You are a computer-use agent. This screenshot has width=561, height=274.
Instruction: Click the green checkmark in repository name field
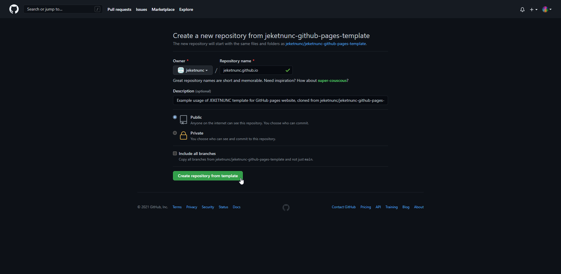coord(288,70)
